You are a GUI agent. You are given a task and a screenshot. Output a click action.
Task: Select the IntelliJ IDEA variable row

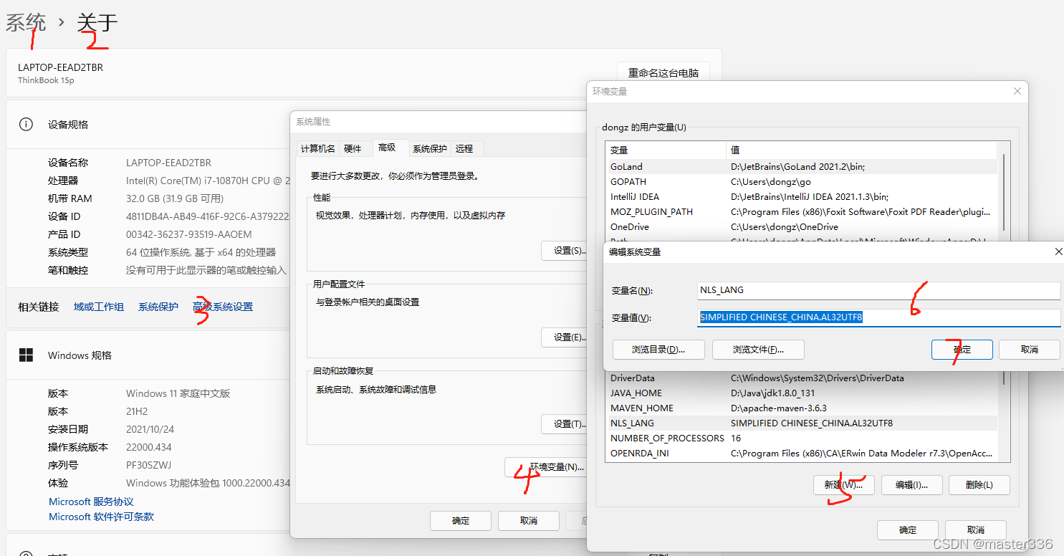pyautogui.click(x=801, y=196)
